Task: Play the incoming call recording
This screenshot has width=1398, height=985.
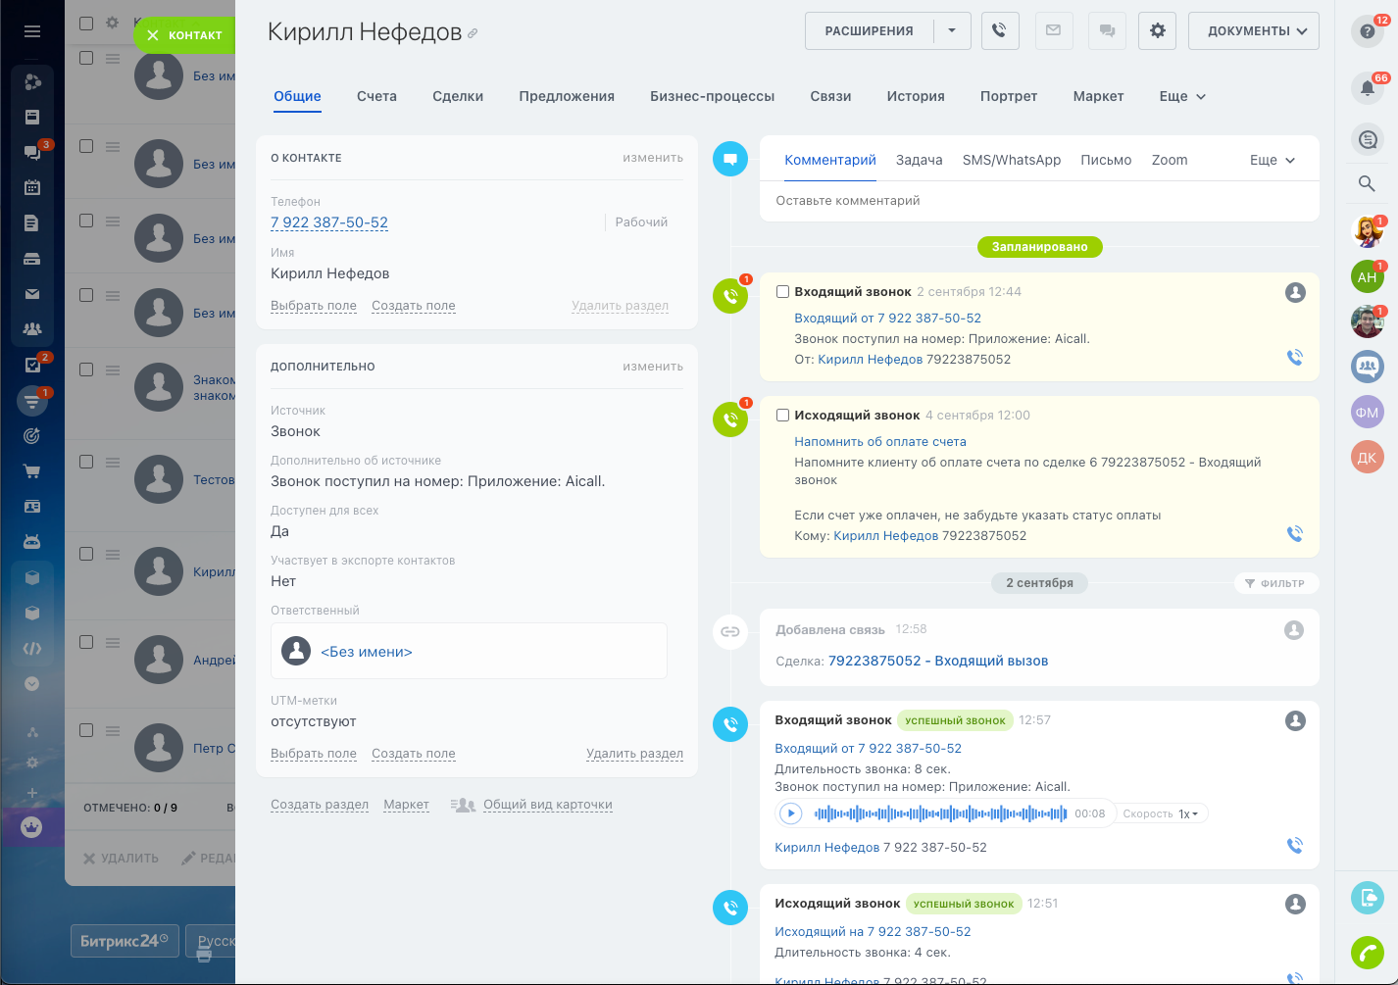Action: point(790,813)
